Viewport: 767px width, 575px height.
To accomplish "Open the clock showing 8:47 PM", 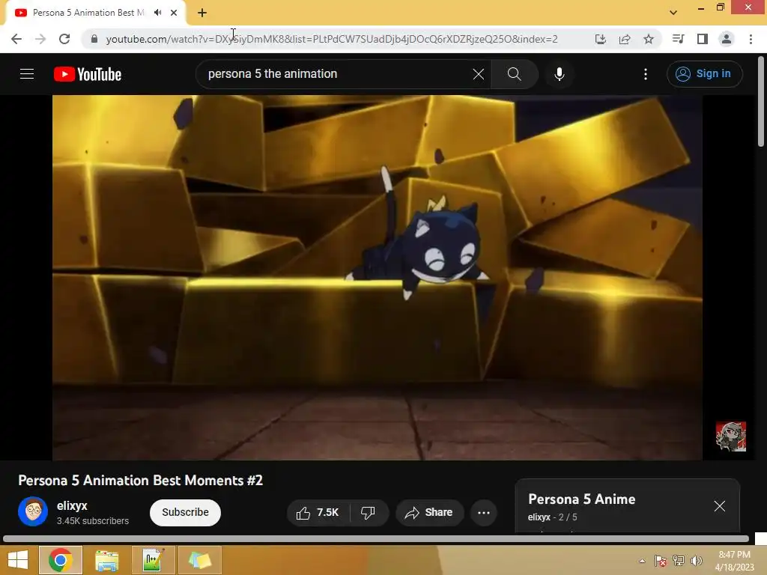I will click(735, 560).
